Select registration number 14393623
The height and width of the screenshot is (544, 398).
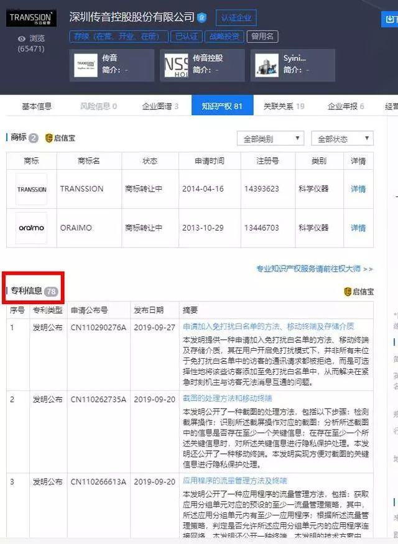[262, 189]
